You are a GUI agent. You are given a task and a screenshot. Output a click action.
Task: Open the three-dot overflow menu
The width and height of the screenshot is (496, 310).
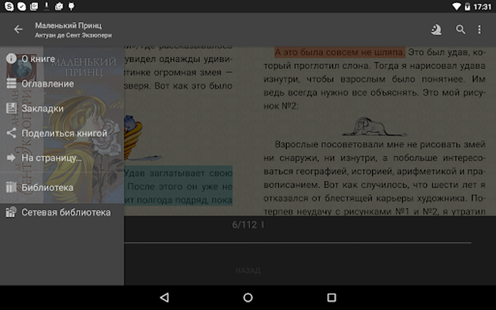(480, 30)
